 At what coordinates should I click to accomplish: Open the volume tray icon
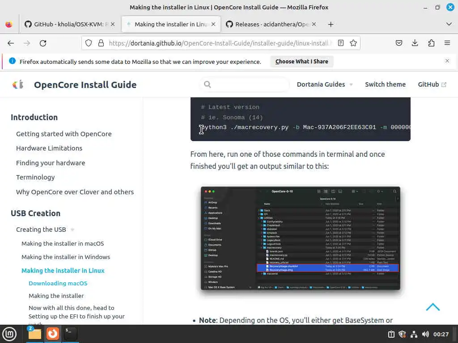(425, 334)
